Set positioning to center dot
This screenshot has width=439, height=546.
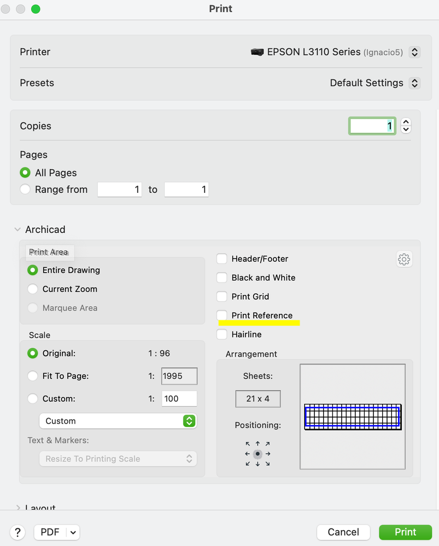click(257, 454)
